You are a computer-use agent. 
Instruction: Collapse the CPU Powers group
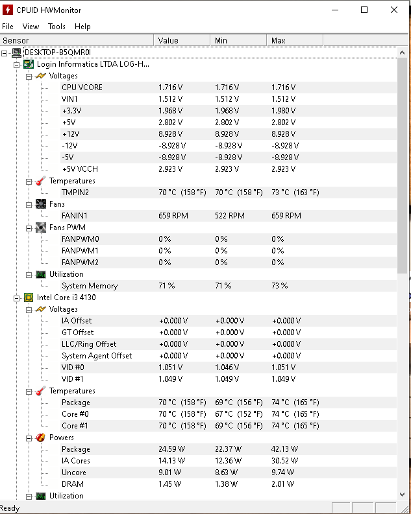tap(29, 438)
